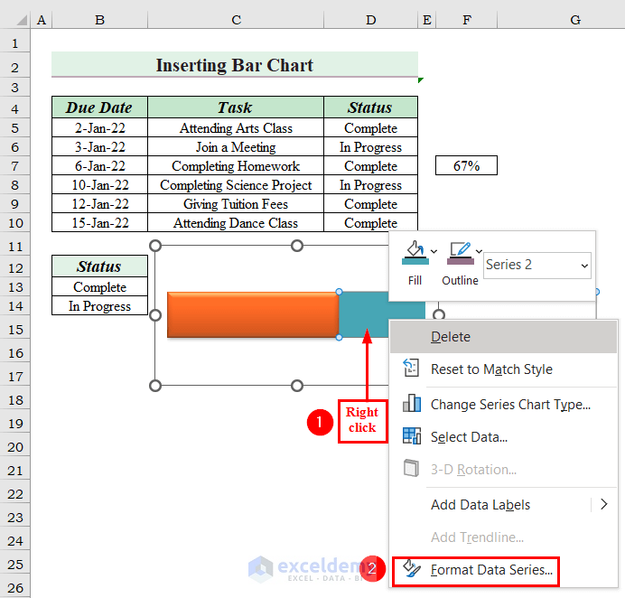Open Format Data Series pane

tap(476, 570)
